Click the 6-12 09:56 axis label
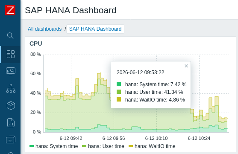This screenshot has width=238, height=154. [114, 138]
